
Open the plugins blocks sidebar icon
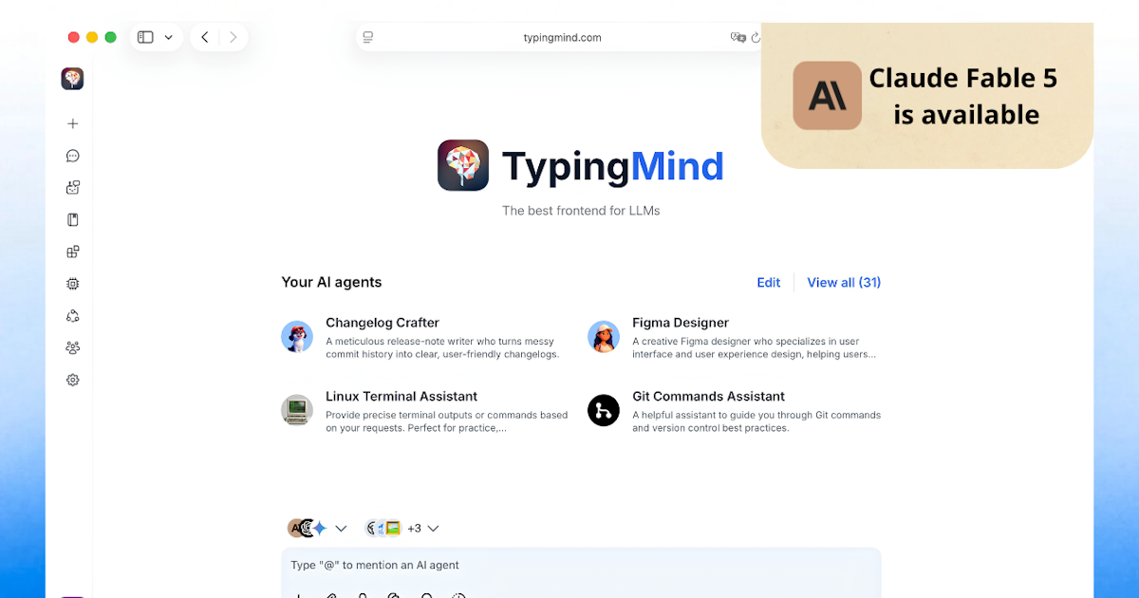tap(72, 252)
